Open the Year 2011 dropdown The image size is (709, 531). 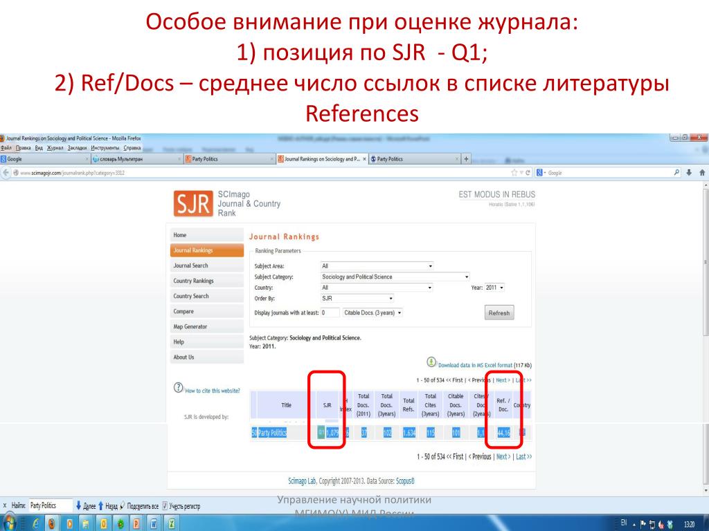(494, 288)
